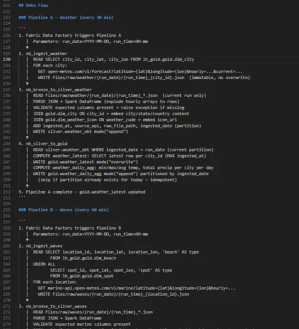Image resolution: width=299 pixels, height=329 pixels.
Task: Click the marine-api.open-meteo.com GET URL line
Action: coord(137,288)
